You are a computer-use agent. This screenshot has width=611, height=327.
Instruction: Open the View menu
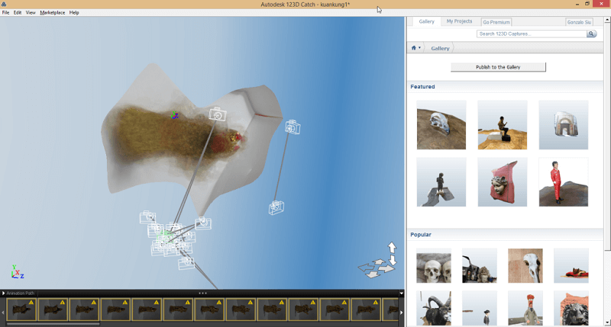[x=31, y=12]
